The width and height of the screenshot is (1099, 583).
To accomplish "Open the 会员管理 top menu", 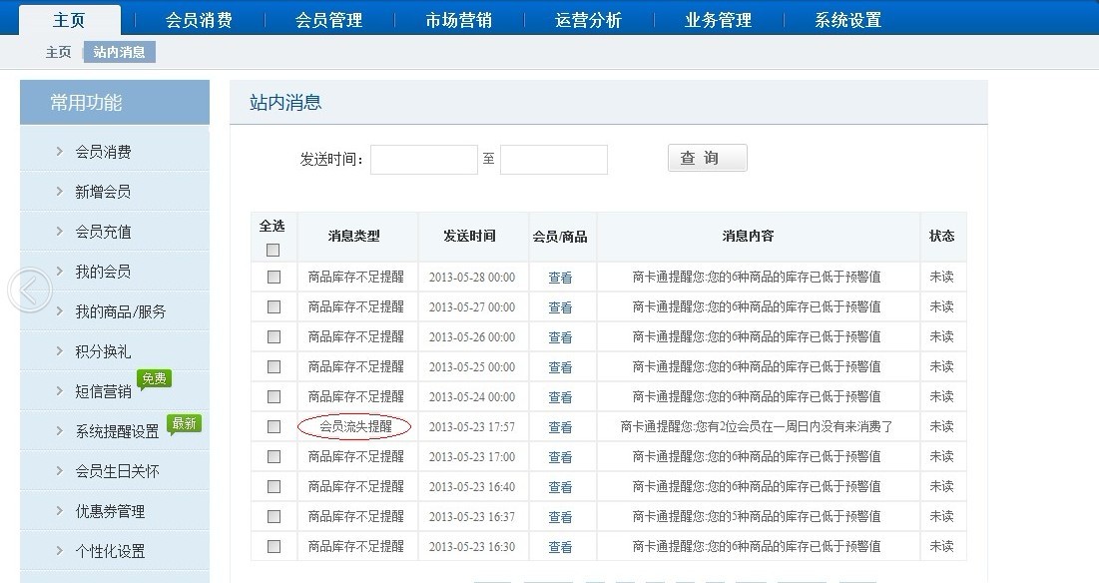I will [x=328, y=20].
